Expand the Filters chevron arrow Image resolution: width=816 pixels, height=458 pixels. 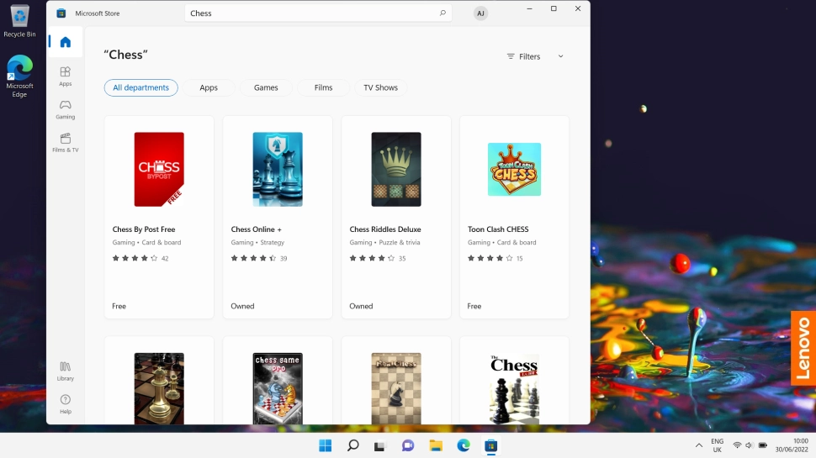coord(560,56)
